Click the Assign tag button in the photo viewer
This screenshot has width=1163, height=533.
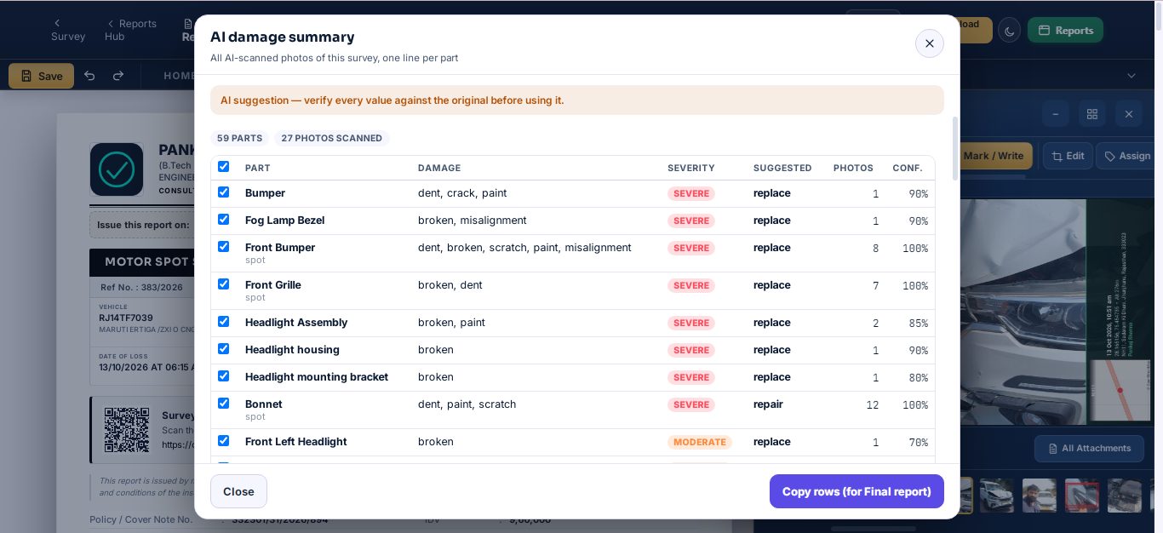click(1126, 156)
